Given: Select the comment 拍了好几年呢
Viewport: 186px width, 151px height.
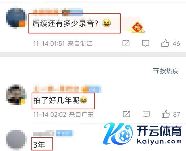Looking at the screenshot, I should [60, 100].
